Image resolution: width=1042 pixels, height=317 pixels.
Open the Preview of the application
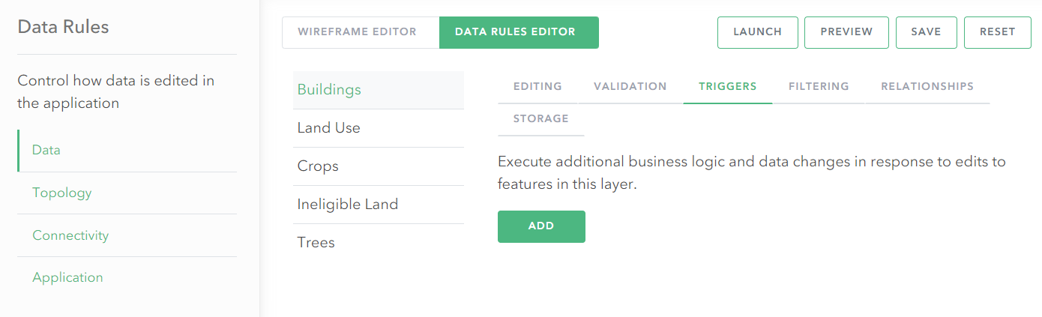(x=846, y=32)
